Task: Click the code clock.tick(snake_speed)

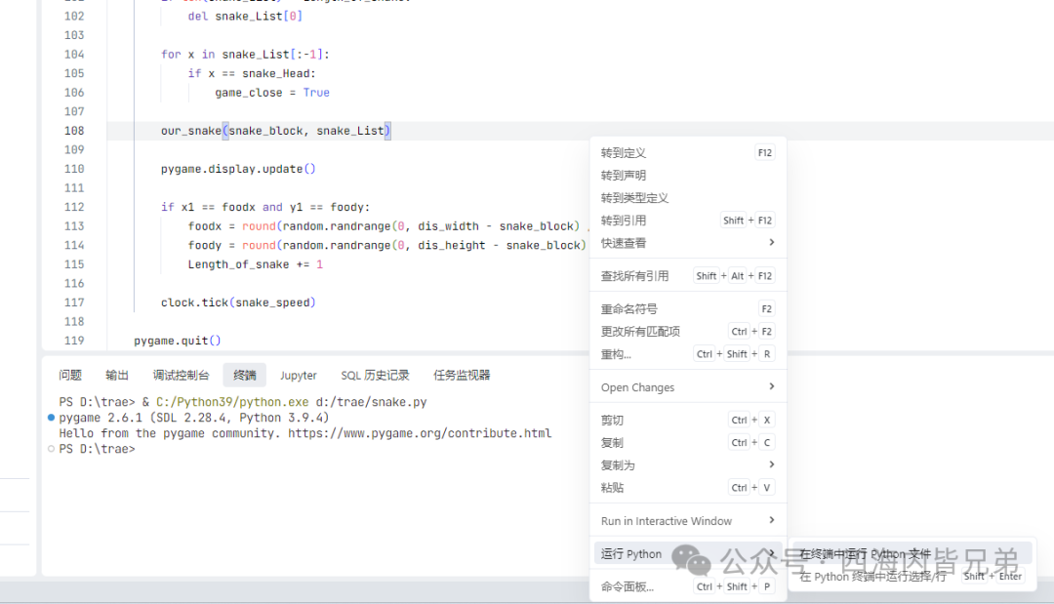Action: pyautogui.click(x=238, y=302)
